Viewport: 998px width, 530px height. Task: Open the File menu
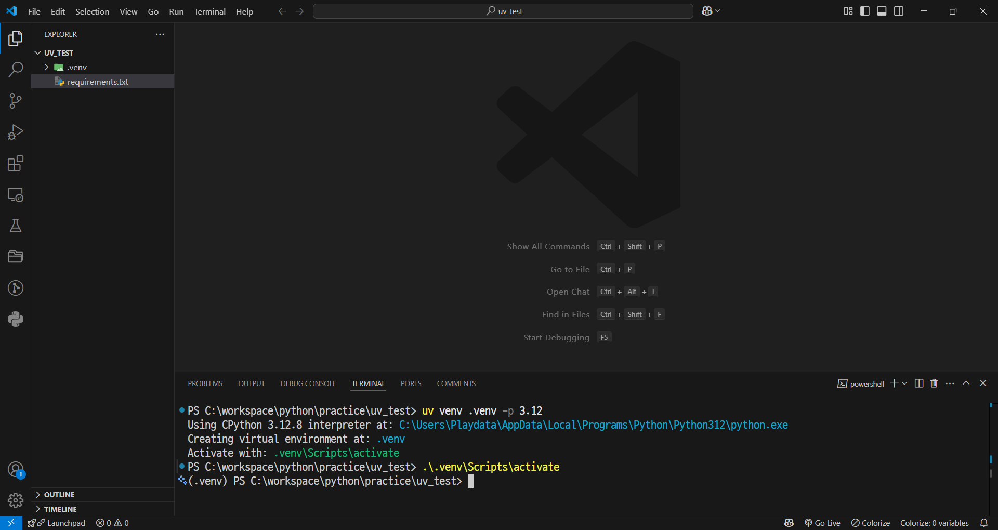point(34,11)
